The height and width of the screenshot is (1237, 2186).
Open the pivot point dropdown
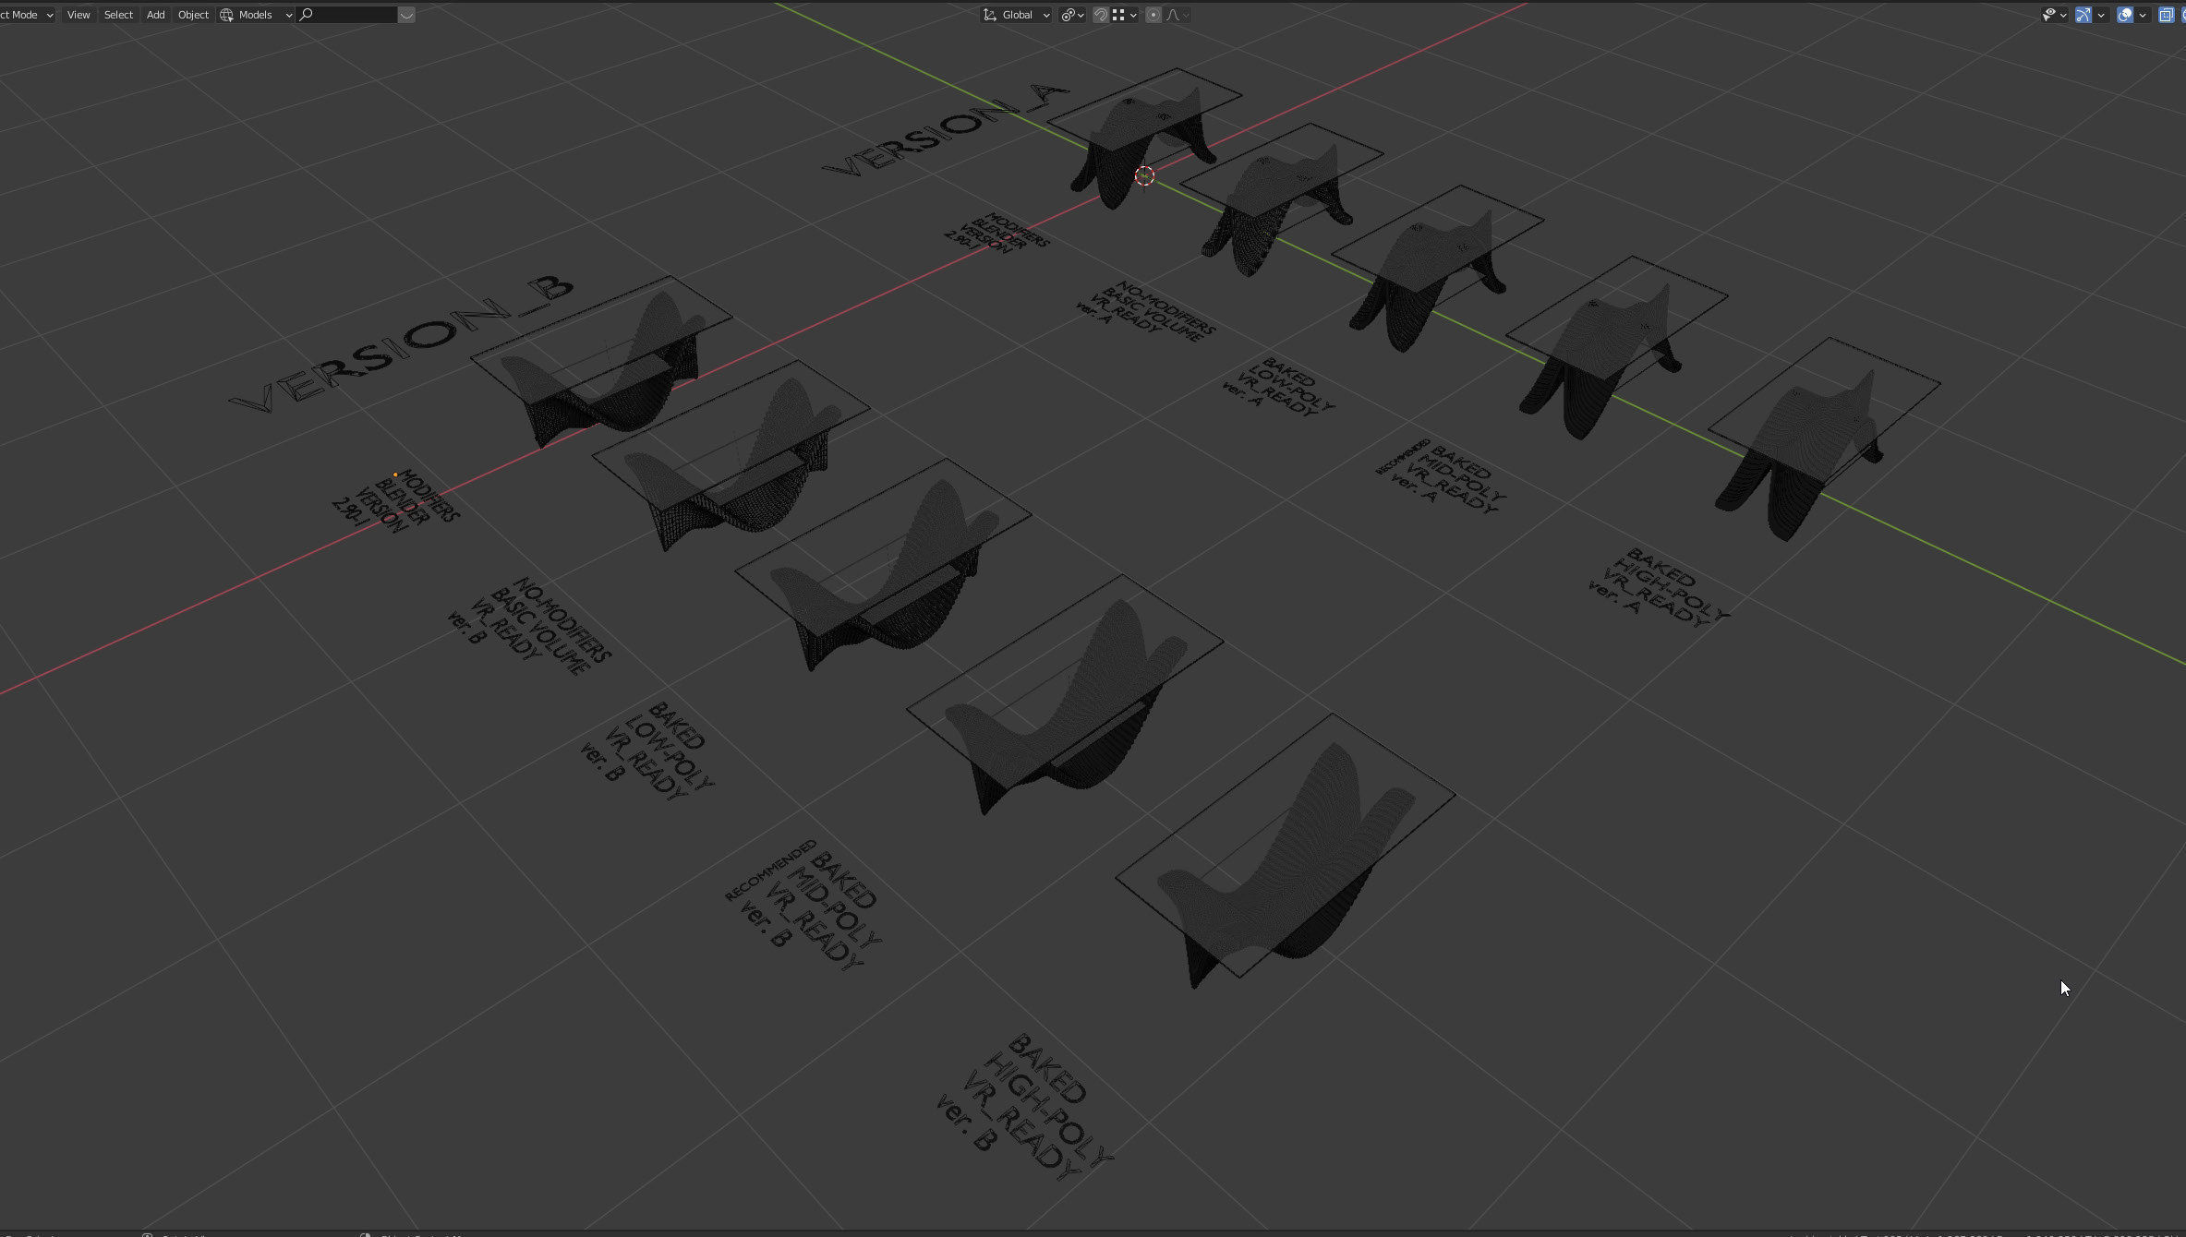point(1072,15)
